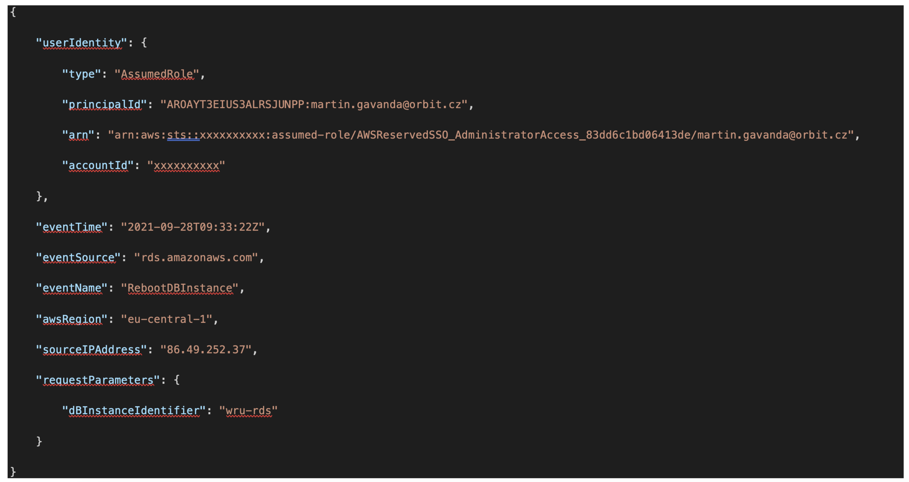Click the requestParameters key
The height and width of the screenshot is (482, 909).
pos(98,380)
